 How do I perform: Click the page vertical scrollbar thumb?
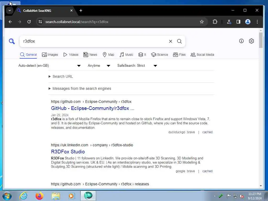pyautogui.click(x=261, y=40)
